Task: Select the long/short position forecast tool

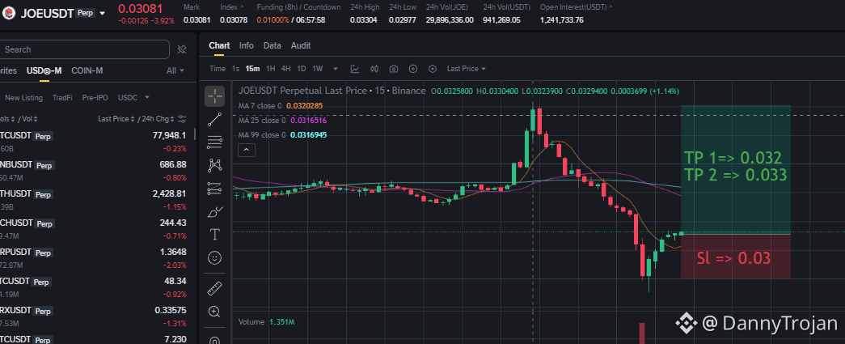Action: click(215, 189)
